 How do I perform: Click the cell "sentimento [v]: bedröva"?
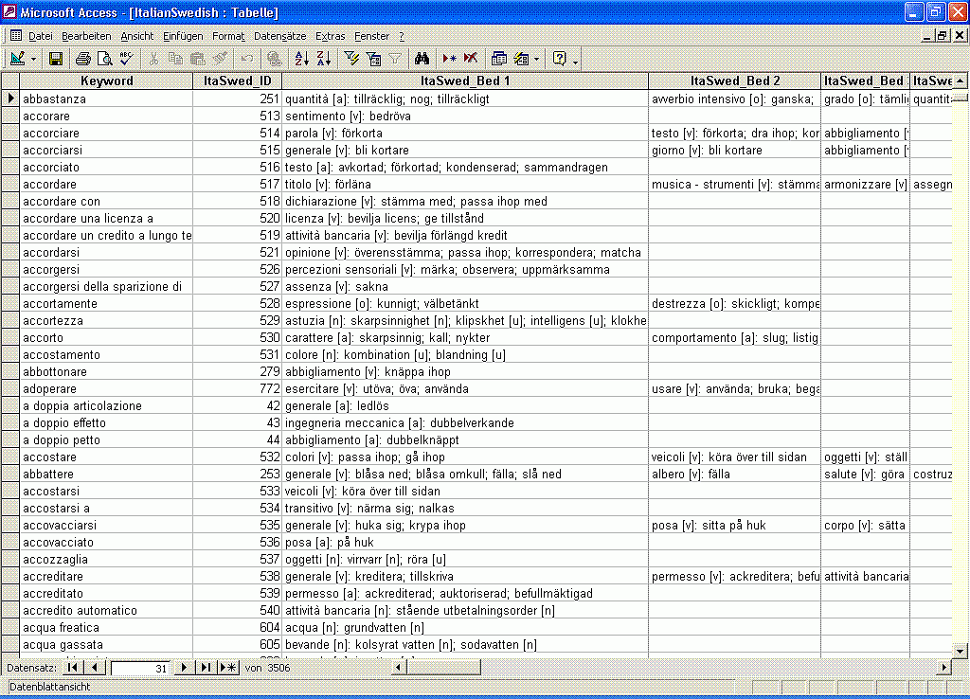[465, 116]
